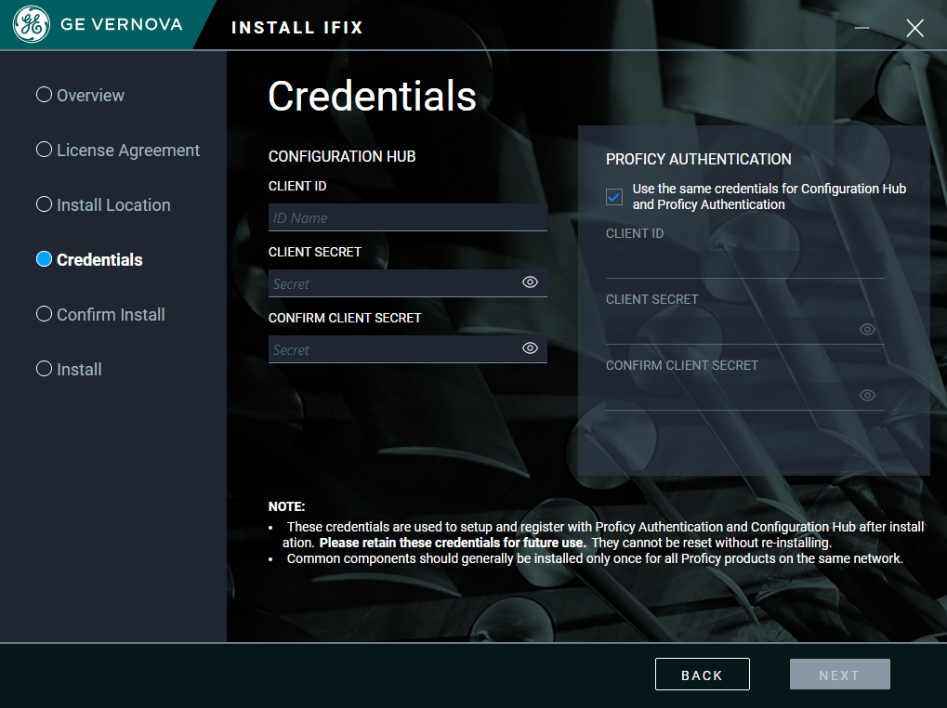The image size is (947, 708).
Task: Show the Configuration Hub client secret
Action: click(530, 282)
